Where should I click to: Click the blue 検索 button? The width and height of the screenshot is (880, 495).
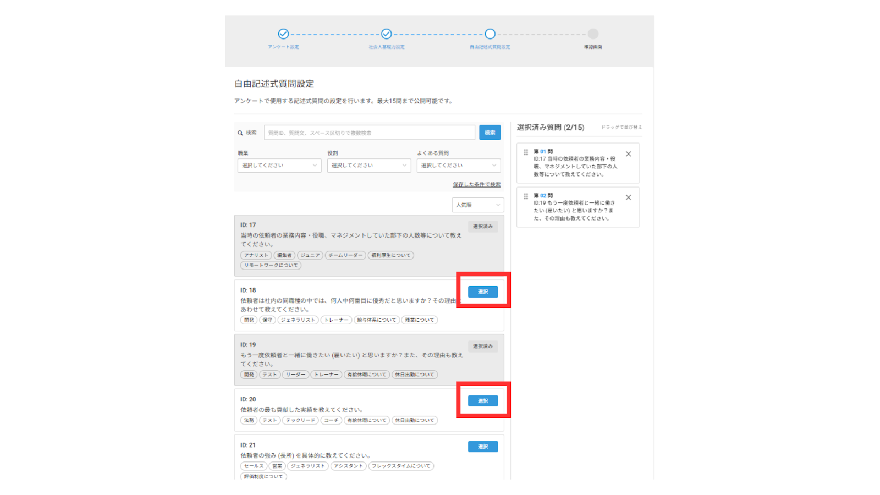coord(490,133)
